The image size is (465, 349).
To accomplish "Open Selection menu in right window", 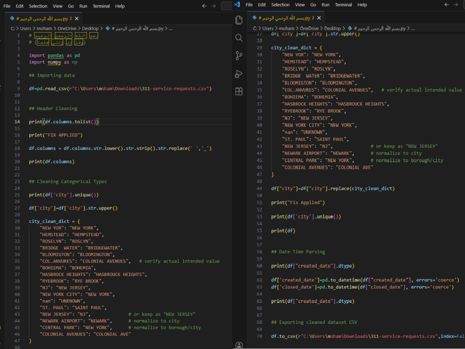I will tap(280, 5).
